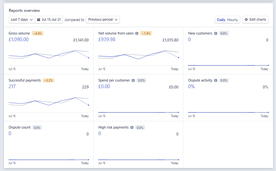The height and width of the screenshot is (171, 276).
Task: Click info icon beside Net volume from sales
Action: pyautogui.click(x=137, y=34)
